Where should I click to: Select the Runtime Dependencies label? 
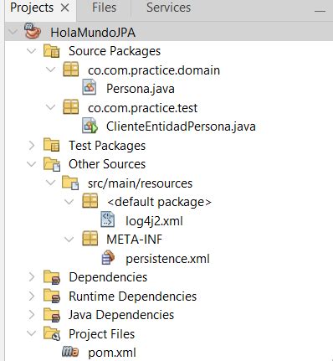coord(133,297)
